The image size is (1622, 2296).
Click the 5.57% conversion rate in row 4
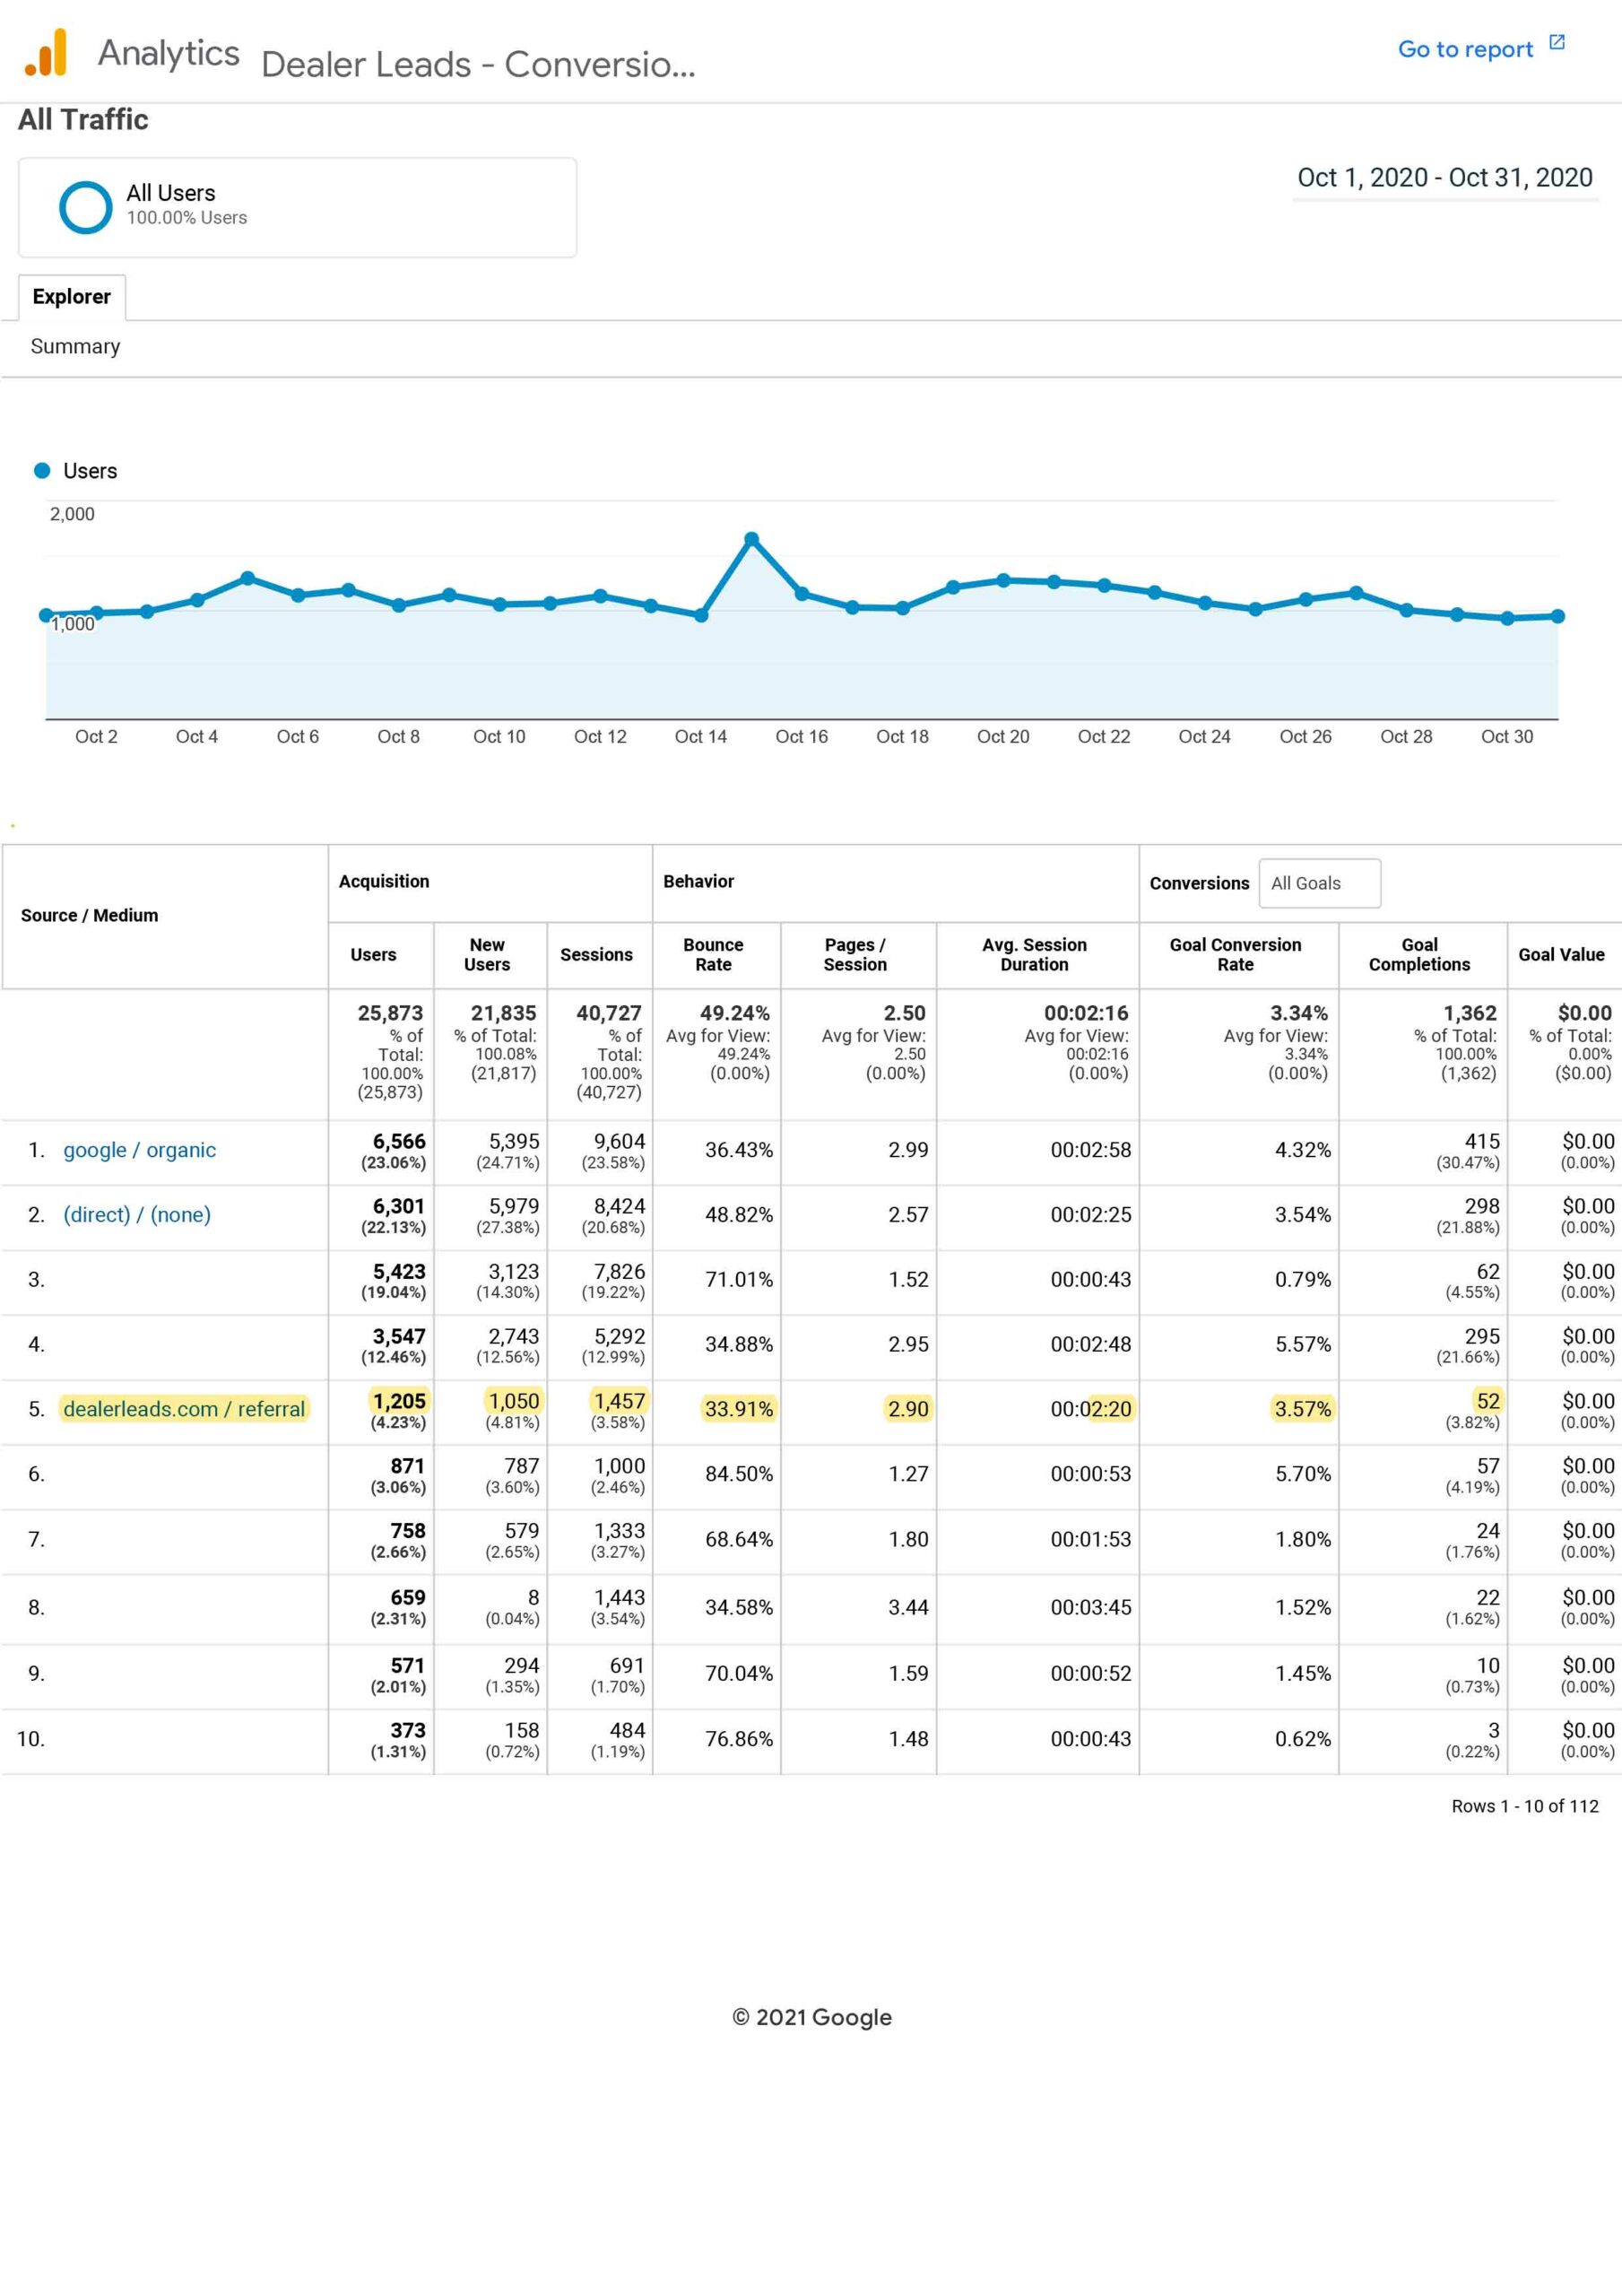(x=1302, y=1344)
